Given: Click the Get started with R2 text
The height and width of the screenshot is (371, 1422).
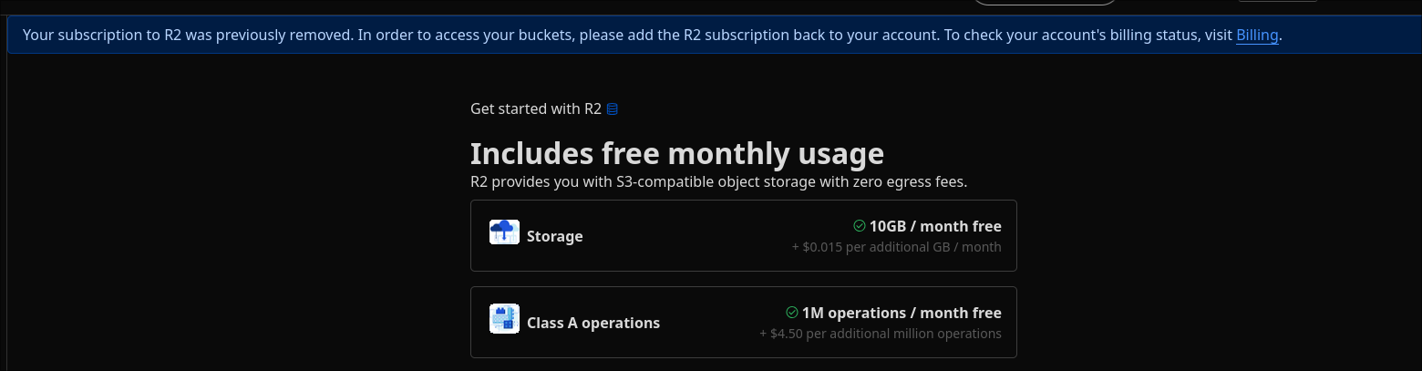Looking at the screenshot, I should (x=536, y=109).
